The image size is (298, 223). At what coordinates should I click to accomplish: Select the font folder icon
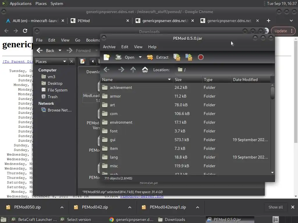click(x=105, y=131)
